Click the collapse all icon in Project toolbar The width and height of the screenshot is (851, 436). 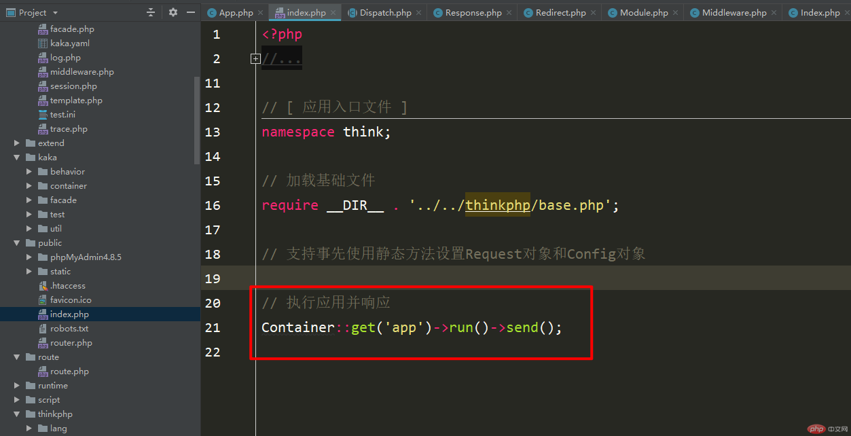tap(151, 12)
